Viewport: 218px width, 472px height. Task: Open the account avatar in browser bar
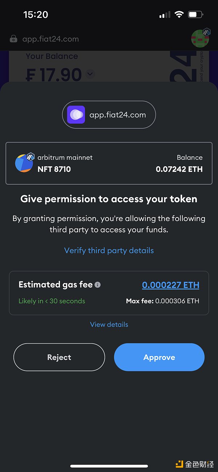[x=200, y=39]
